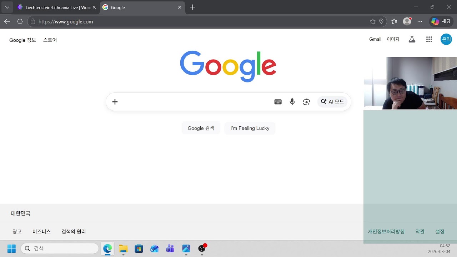Image resolution: width=457 pixels, height=257 pixels.
Task: Open the tab list dropdown arrow
Action: tap(7, 7)
